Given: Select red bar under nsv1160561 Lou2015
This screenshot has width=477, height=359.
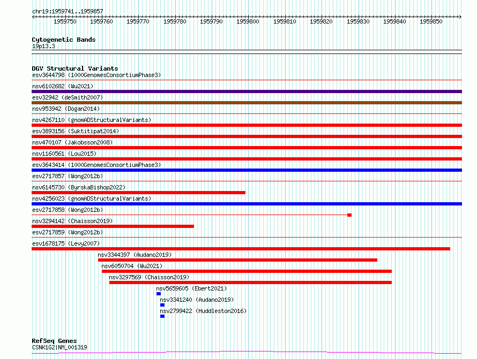Looking at the screenshot, I should tap(247, 159).
